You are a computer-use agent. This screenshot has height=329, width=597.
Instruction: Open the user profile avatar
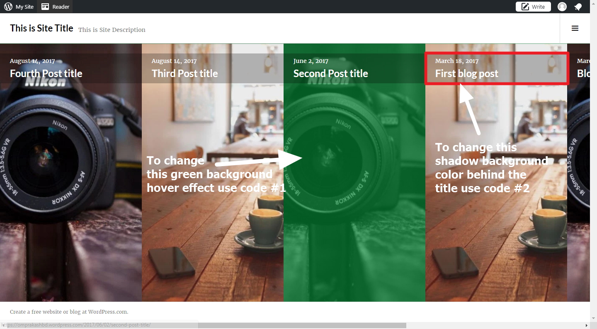[562, 7]
